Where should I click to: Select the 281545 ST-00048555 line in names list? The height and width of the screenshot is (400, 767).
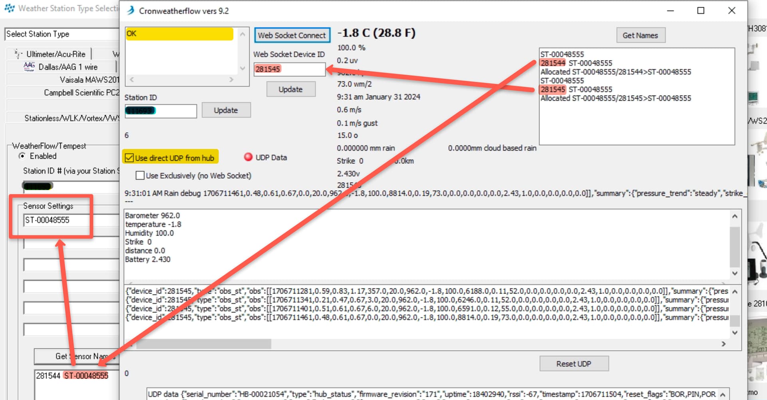tap(576, 90)
